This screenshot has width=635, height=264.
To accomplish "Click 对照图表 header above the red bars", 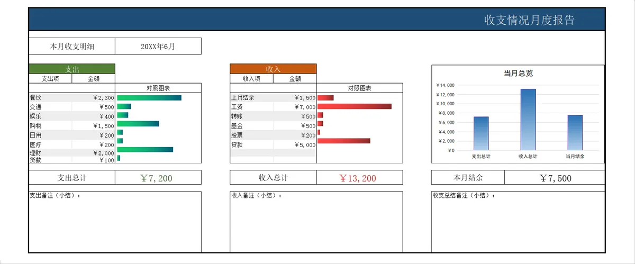I will pos(360,88).
